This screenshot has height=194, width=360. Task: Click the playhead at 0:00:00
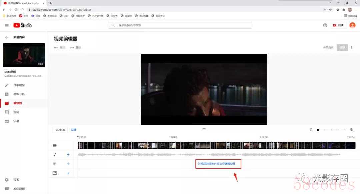[x=78, y=137]
